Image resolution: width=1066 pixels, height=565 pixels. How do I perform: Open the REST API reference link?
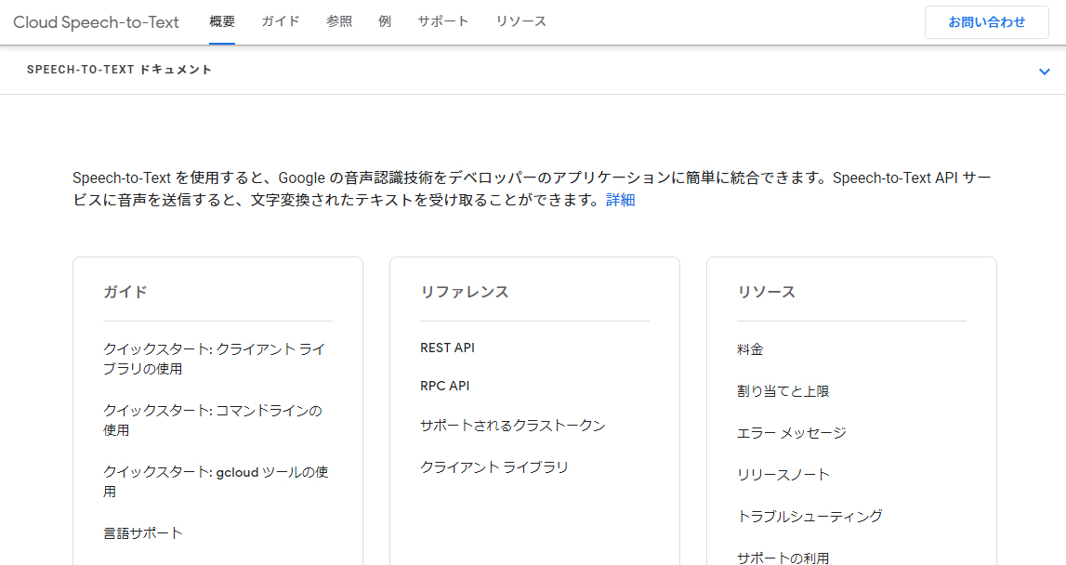point(447,348)
